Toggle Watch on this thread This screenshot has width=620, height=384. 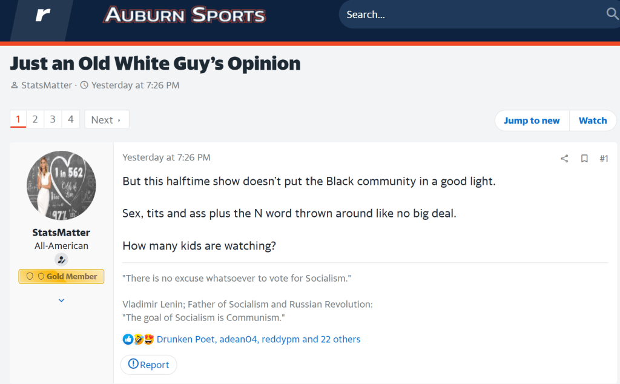point(592,121)
